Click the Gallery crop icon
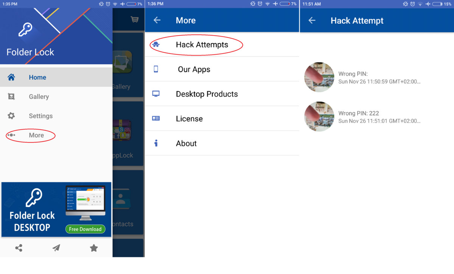The height and width of the screenshot is (274, 454). click(11, 97)
